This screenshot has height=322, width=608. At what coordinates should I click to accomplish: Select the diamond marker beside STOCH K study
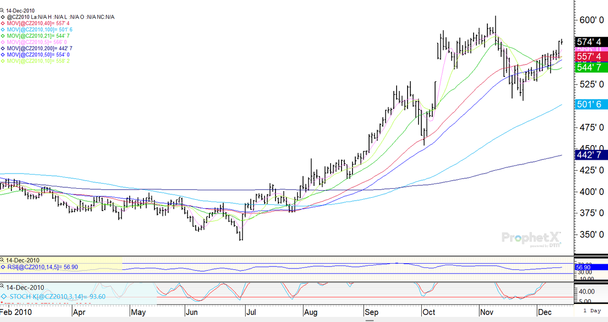[x=4, y=296]
